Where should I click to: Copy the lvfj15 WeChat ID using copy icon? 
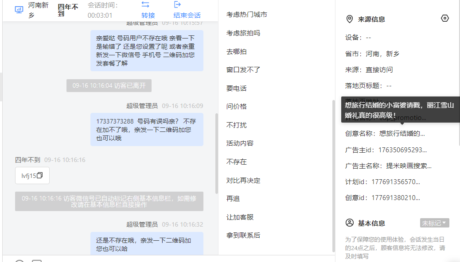pyautogui.click(x=40, y=175)
